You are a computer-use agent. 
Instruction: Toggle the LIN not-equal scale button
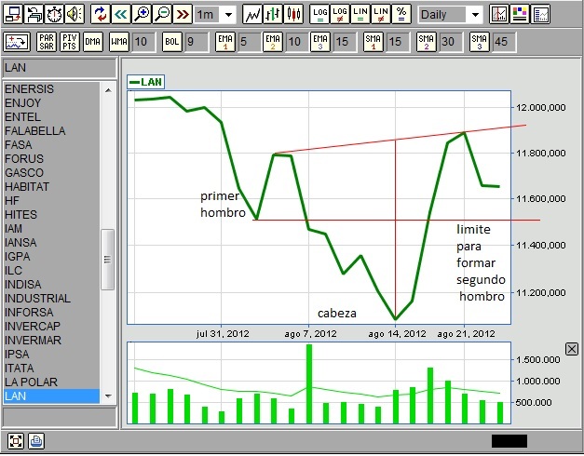381,15
